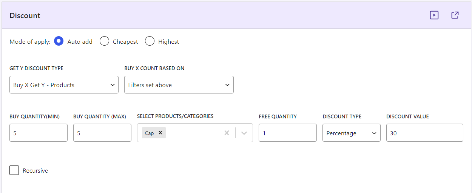Click the Free Quantity input
This screenshot has width=472, height=193.
coord(287,133)
